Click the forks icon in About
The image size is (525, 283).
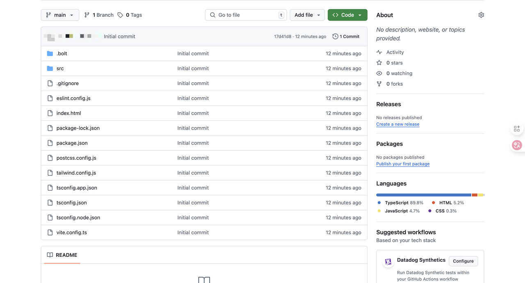click(x=379, y=84)
